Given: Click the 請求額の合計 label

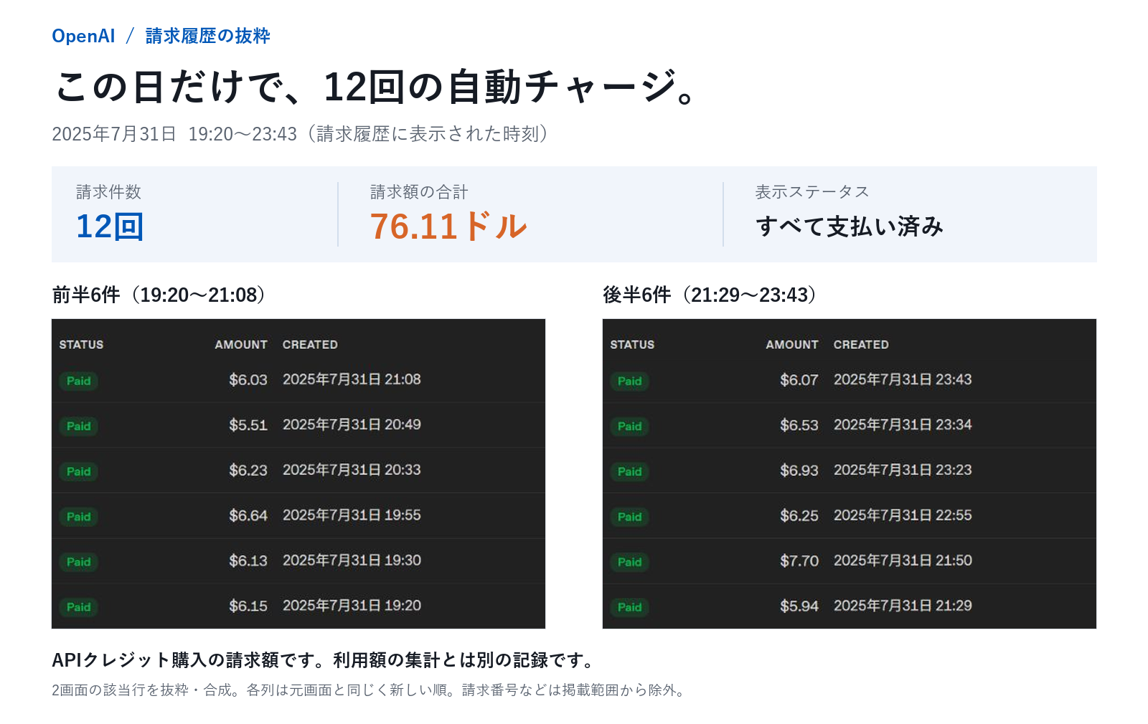Looking at the screenshot, I should coord(419,192).
